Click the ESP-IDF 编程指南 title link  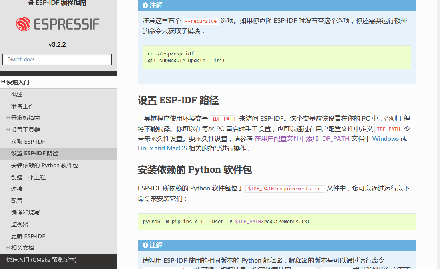(x=61, y=3)
